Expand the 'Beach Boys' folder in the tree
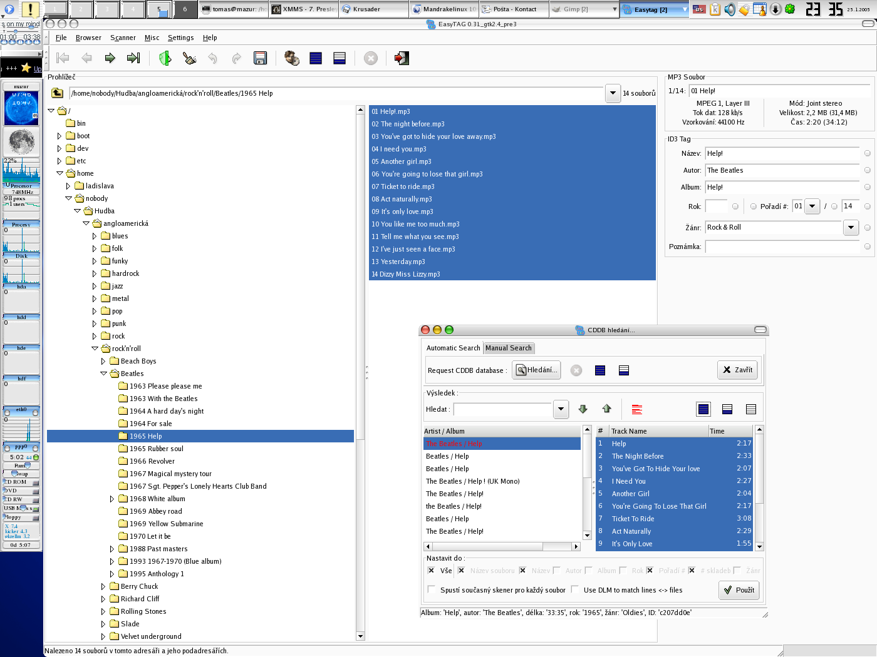The width and height of the screenshot is (877, 657). click(x=103, y=361)
